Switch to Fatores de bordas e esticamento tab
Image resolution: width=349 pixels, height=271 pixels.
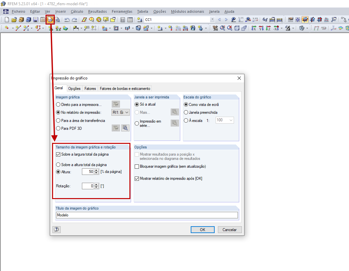pyautogui.click(x=125, y=89)
